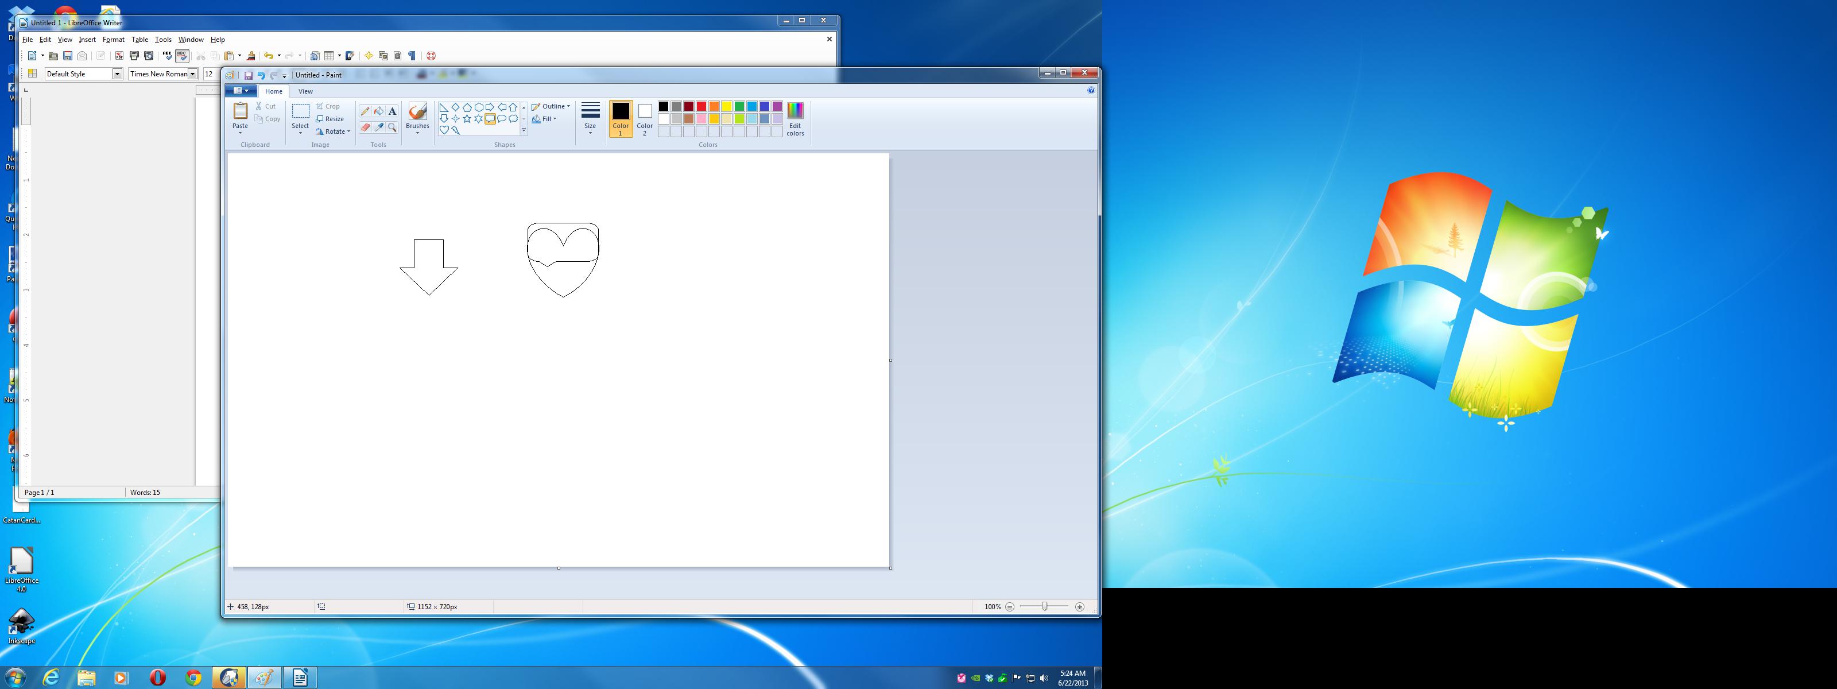The width and height of the screenshot is (1837, 689).
Task: Click the zoom in plus button
Action: tap(1080, 607)
